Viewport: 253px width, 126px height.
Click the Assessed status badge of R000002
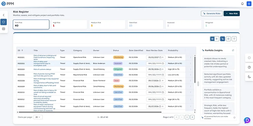(x=118, y=63)
